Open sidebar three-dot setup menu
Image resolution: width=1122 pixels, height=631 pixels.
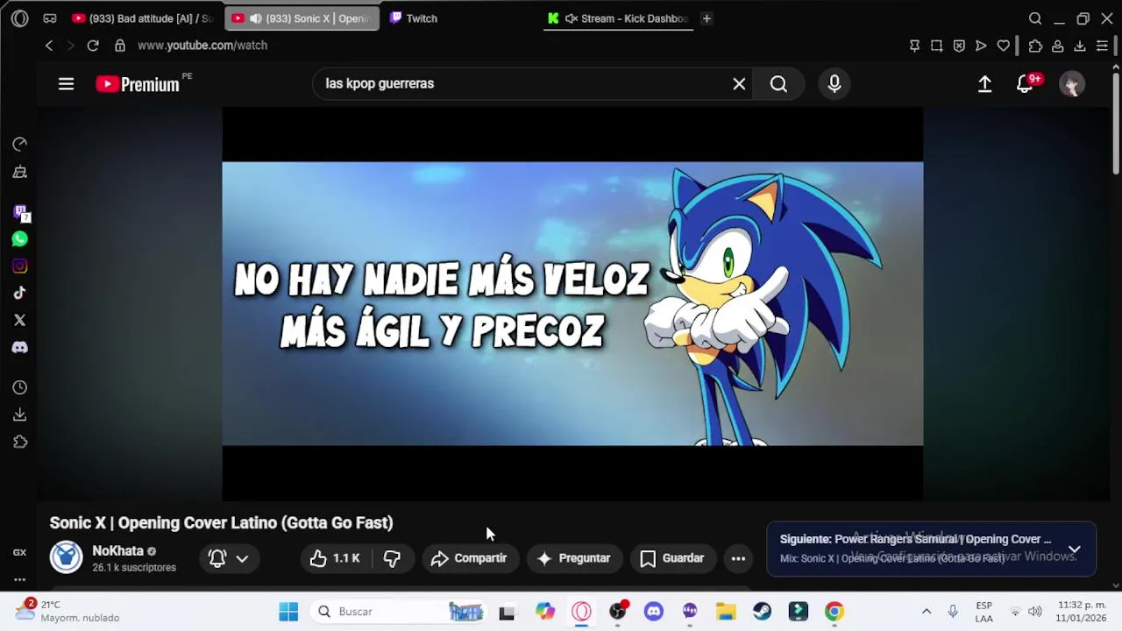[x=20, y=579]
